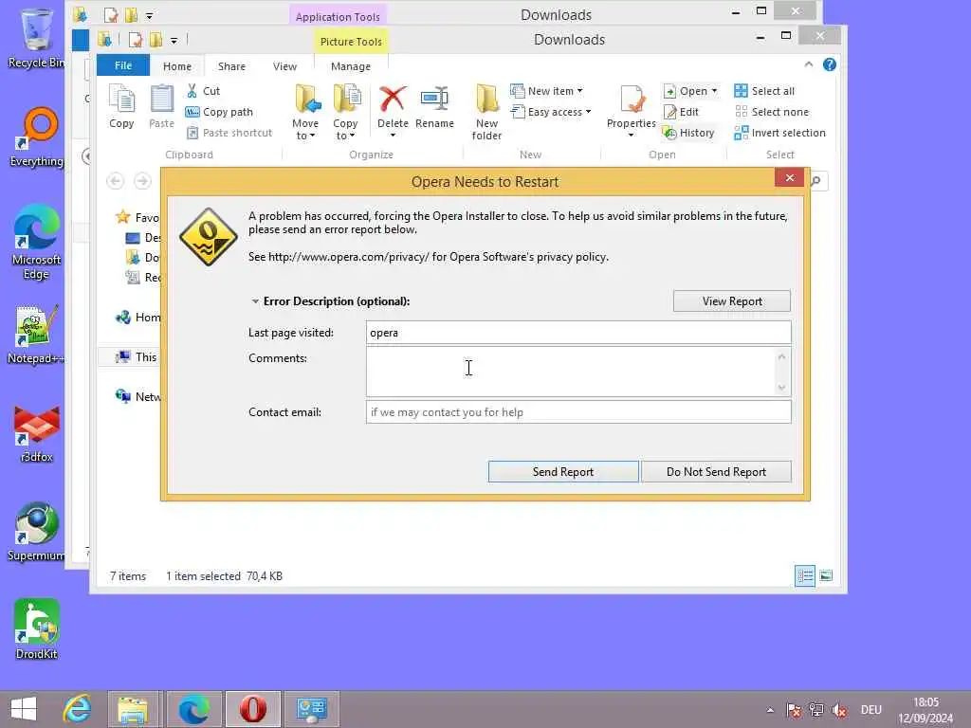Image resolution: width=971 pixels, height=728 pixels.
Task: Switch to the Share ribbon tab
Action: click(231, 65)
